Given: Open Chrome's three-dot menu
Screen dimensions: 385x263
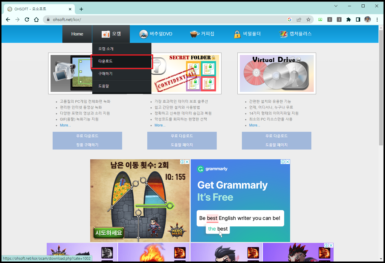Looking at the screenshot, I should point(377,20).
